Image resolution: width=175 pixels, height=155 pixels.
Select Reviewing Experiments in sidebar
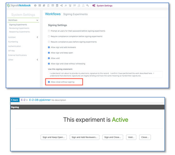[19, 28]
